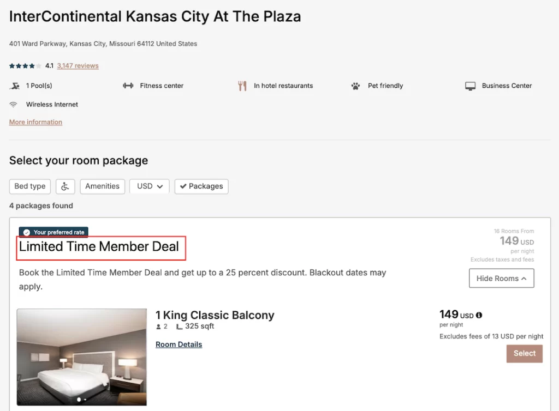The height and width of the screenshot is (411, 559).
Task: Open the Bed type filter
Action: click(x=30, y=186)
